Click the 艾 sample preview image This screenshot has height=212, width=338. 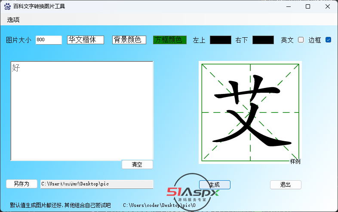pos(250,112)
